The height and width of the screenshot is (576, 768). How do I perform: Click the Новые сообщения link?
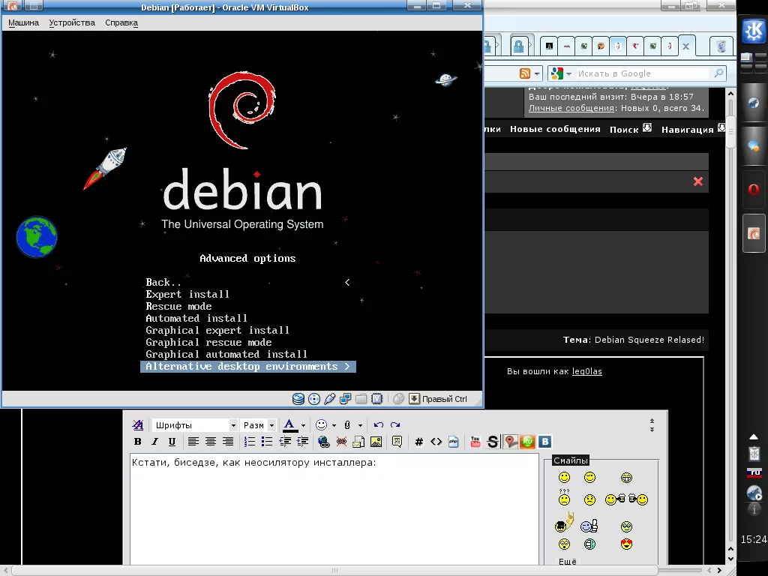(x=555, y=129)
